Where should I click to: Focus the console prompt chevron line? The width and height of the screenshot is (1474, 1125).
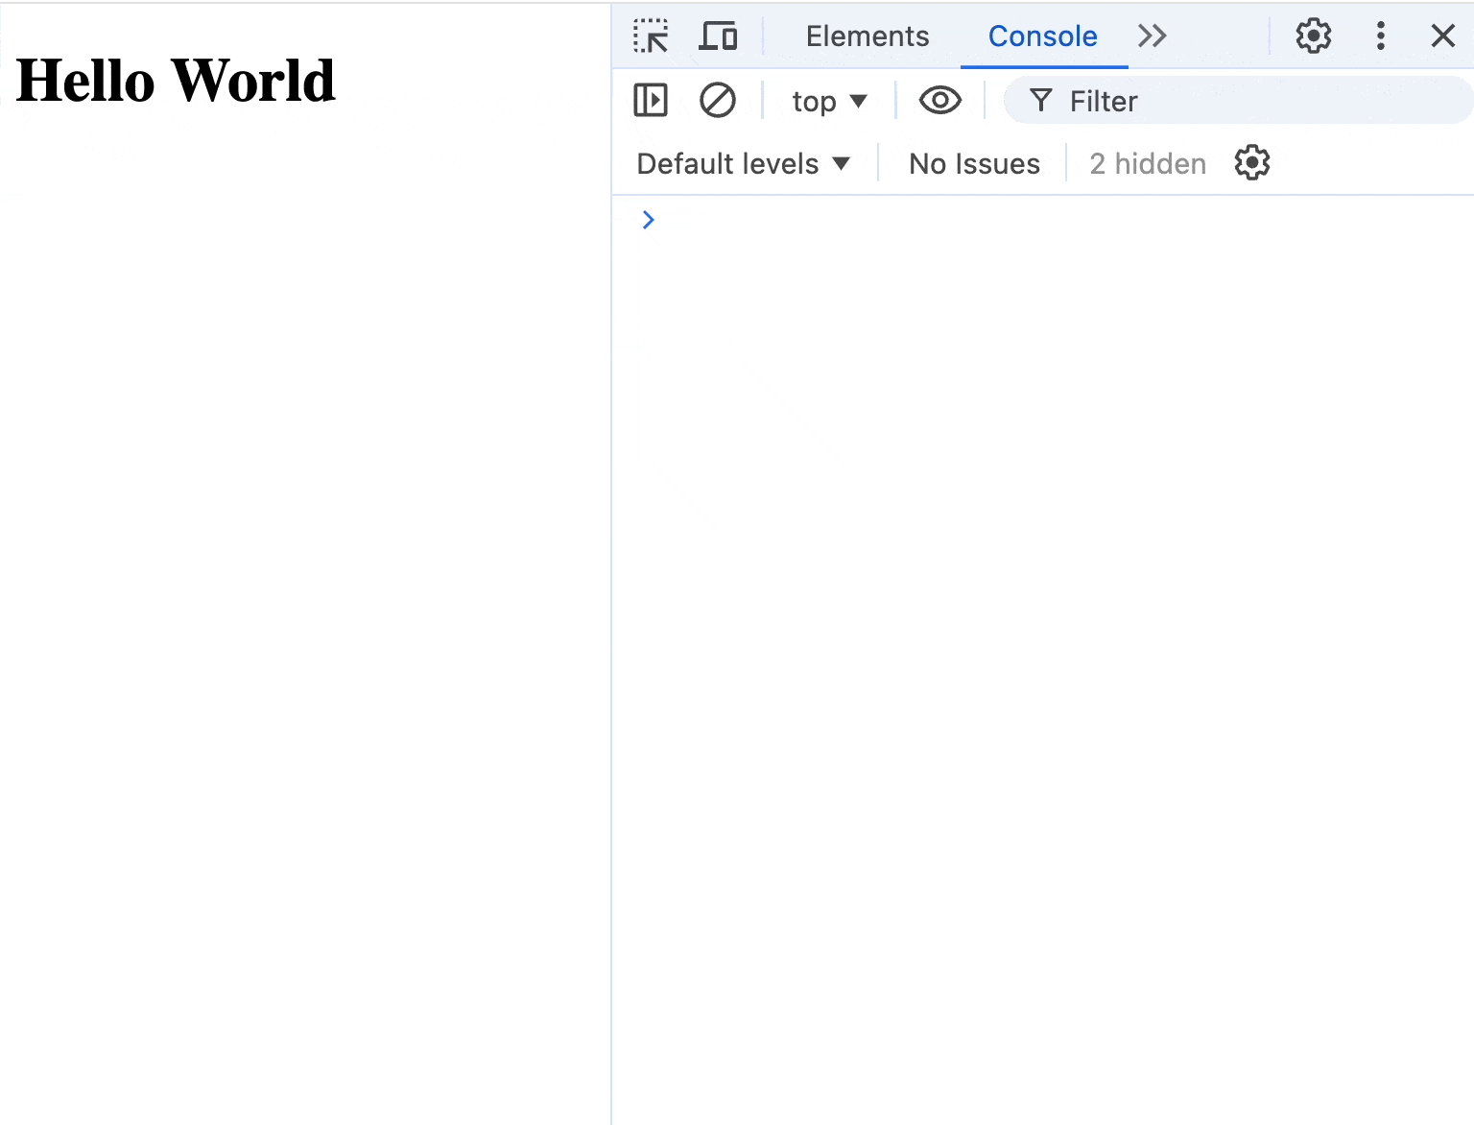tap(1043, 220)
